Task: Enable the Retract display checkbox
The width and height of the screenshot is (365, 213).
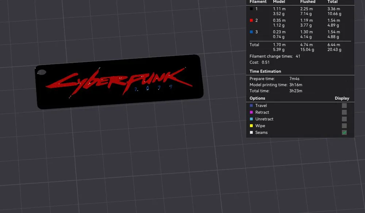Action: [344, 112]
